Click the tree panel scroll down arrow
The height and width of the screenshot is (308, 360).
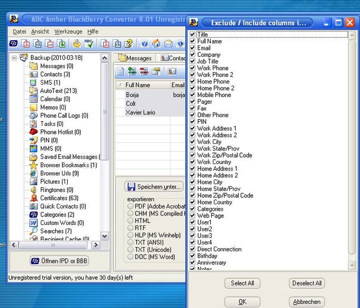coord(104,236)
